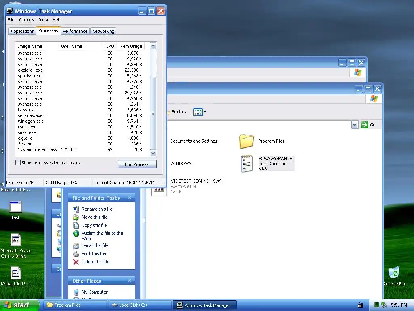Click the Start button
Image resolution: width=414 pixels, height=311 pixels.
tap(19, 305)
